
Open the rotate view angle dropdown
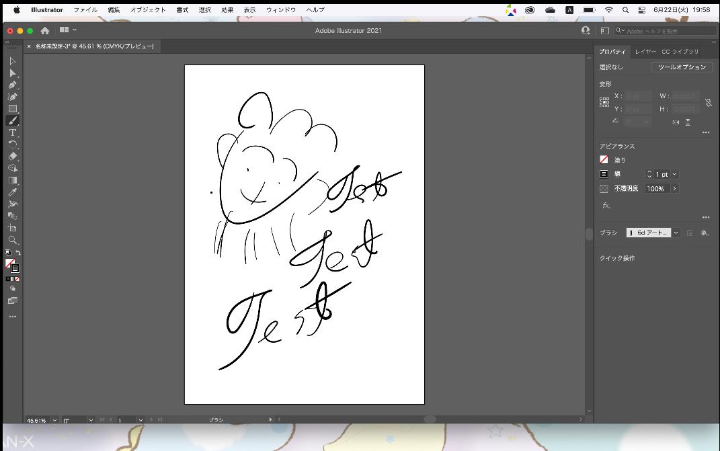[x=91, y=420]
